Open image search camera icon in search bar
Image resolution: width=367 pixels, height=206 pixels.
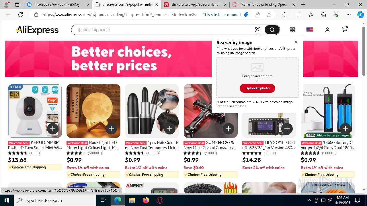(257, 30)
